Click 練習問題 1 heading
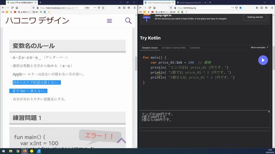Viewport: 275px width, 154px height. (27, 118)
